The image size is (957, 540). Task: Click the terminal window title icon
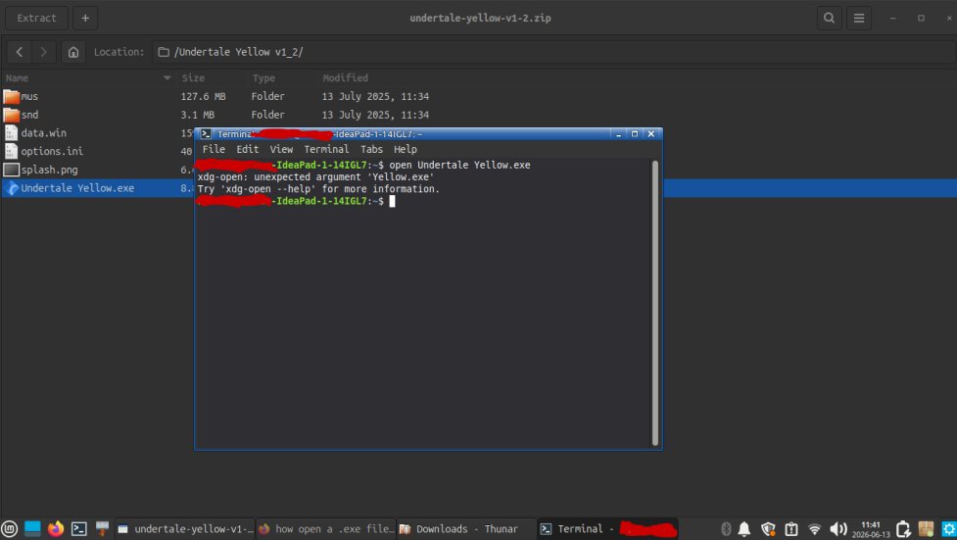click(x=207, y=134)
